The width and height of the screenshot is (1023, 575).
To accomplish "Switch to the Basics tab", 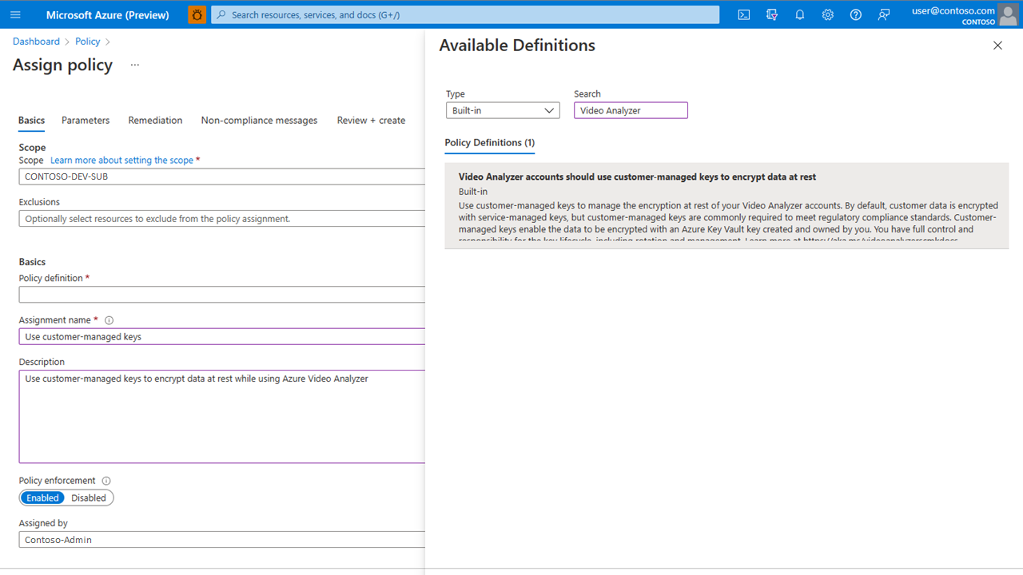I will click(32, 121).
